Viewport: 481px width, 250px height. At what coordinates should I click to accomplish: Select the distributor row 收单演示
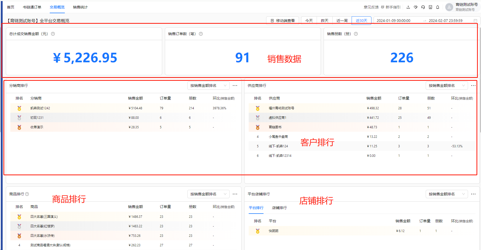pos(124,127)
